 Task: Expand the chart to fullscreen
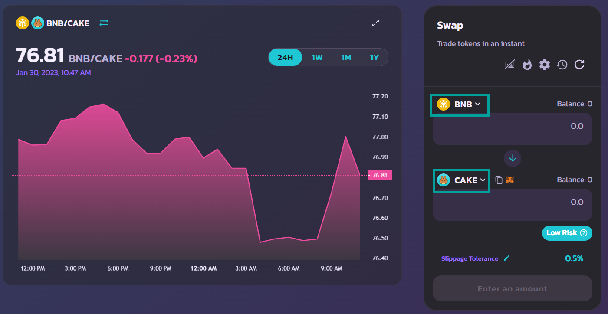(376, 23)
